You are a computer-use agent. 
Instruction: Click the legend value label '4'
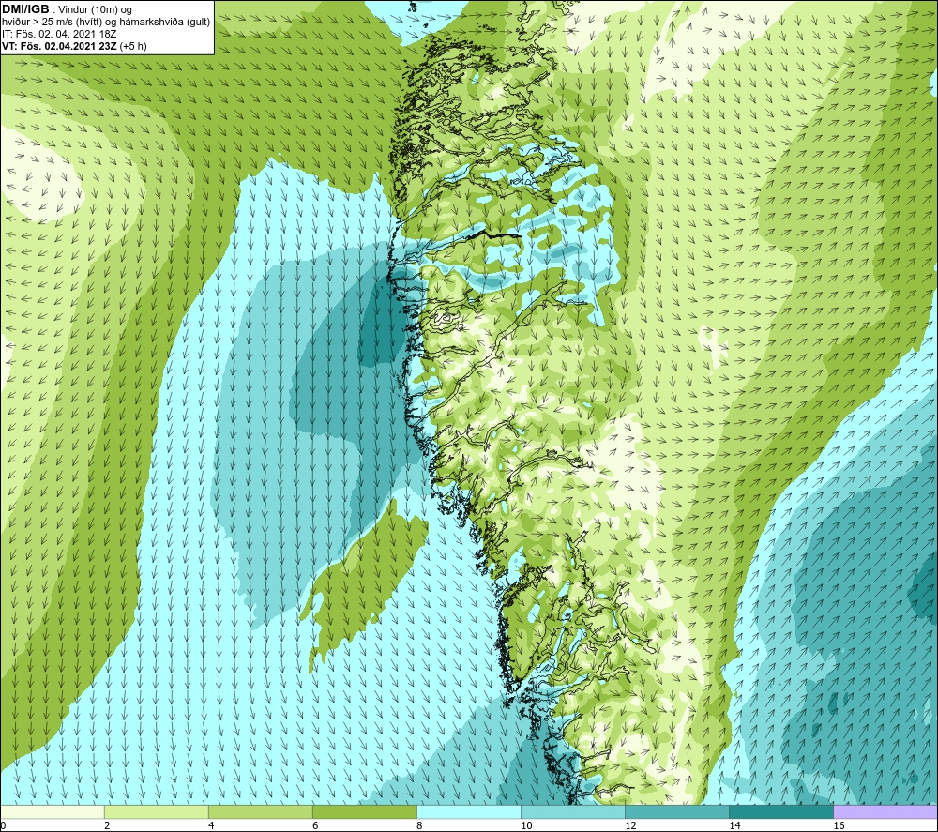(211, 826)
